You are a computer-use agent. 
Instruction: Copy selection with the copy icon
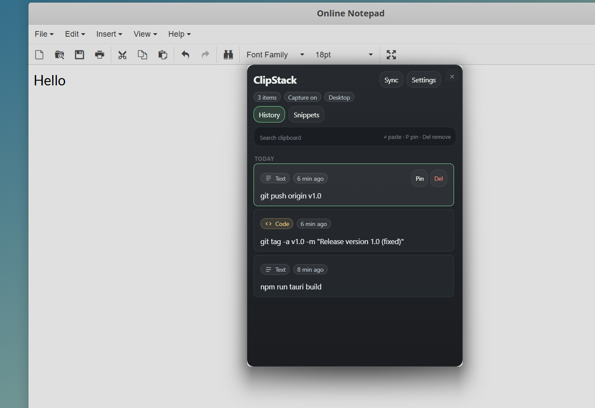(x=142, y=55)
